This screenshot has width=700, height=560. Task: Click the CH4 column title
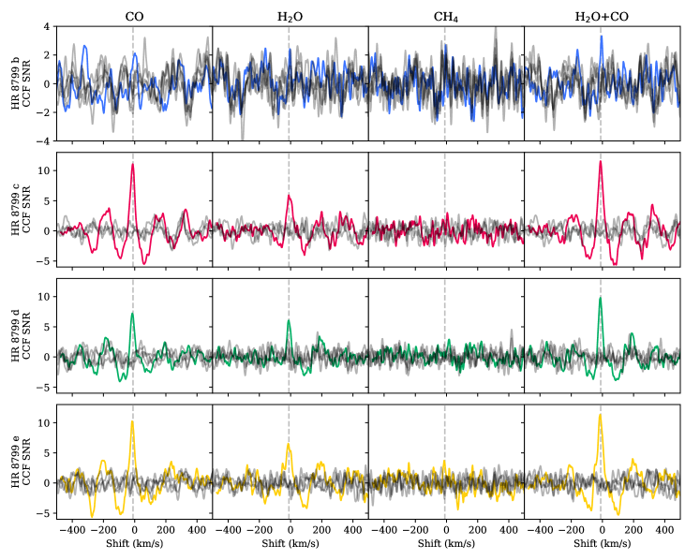point(446,18)
